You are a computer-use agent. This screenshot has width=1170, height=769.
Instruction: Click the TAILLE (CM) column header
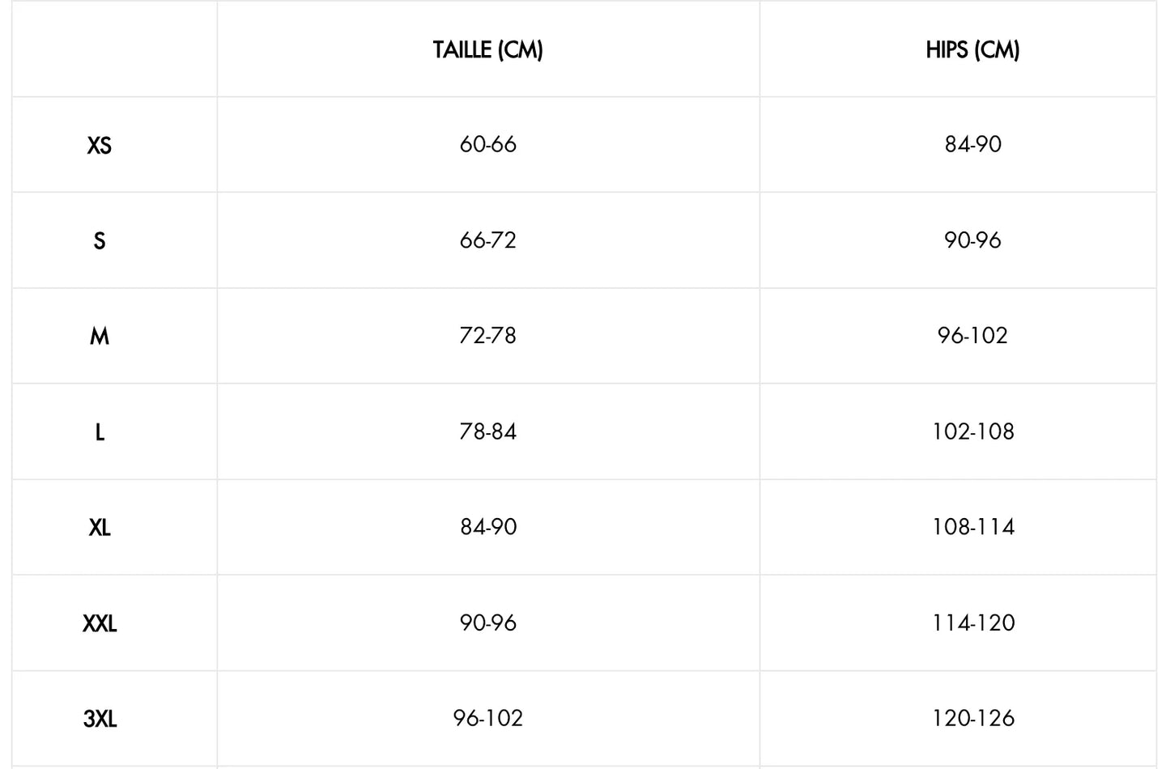[x=487, y=49]
